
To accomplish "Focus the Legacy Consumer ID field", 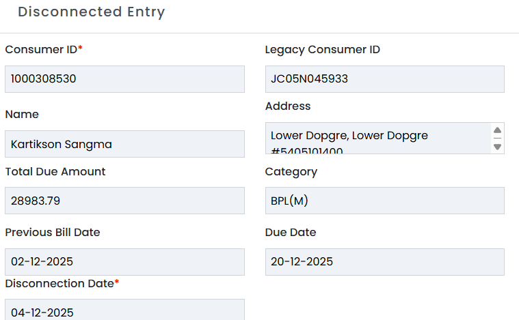I will [384, 79].
